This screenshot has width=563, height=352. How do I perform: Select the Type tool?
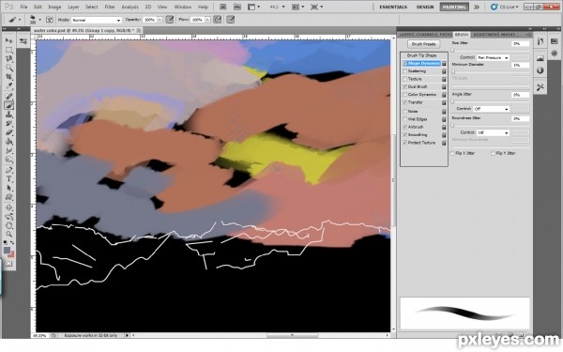[x=9, y=179]
